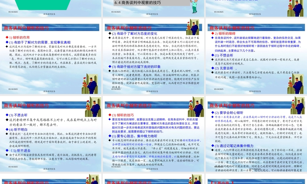Select the slide beginning with '(3) 倾听的技巧'
The image size is (307, 184).
(x=153, y=134)
